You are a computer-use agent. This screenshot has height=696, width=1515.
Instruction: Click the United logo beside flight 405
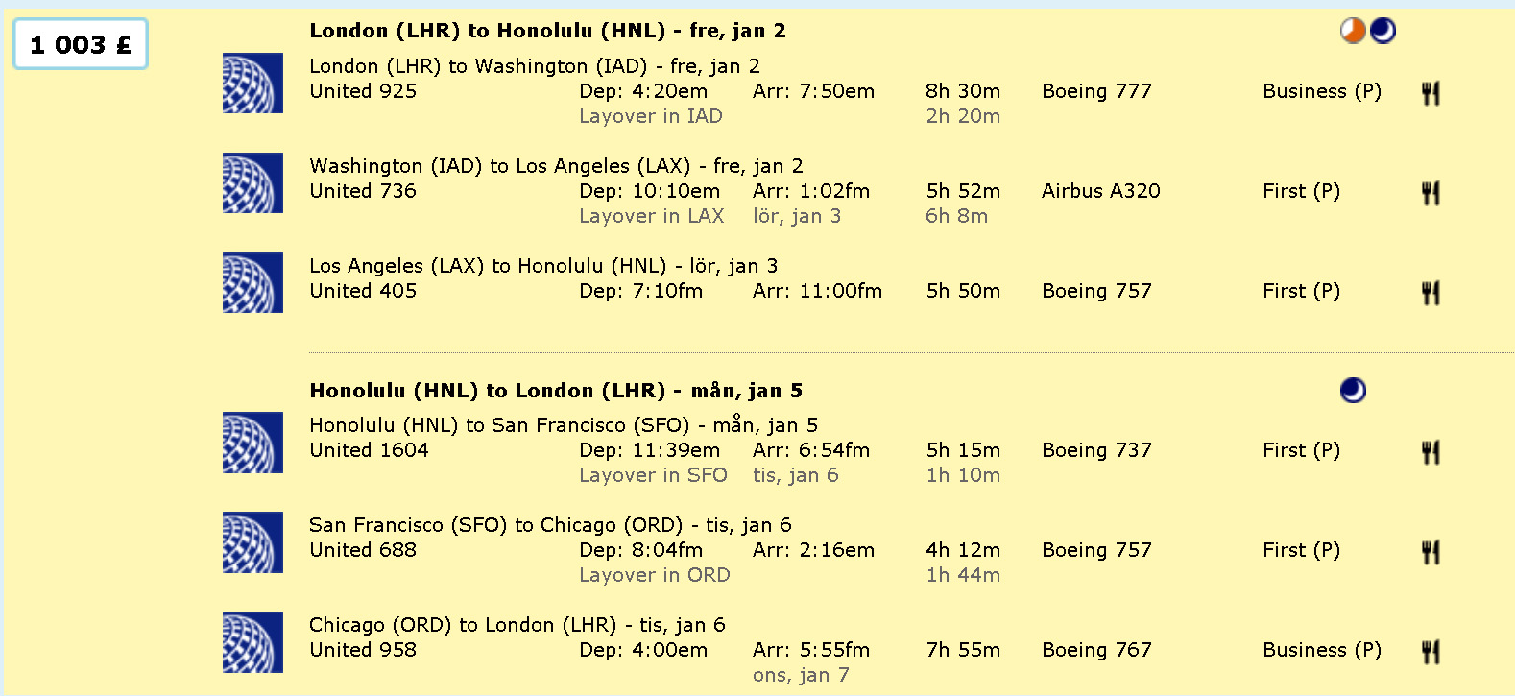[x=252, y=283]
